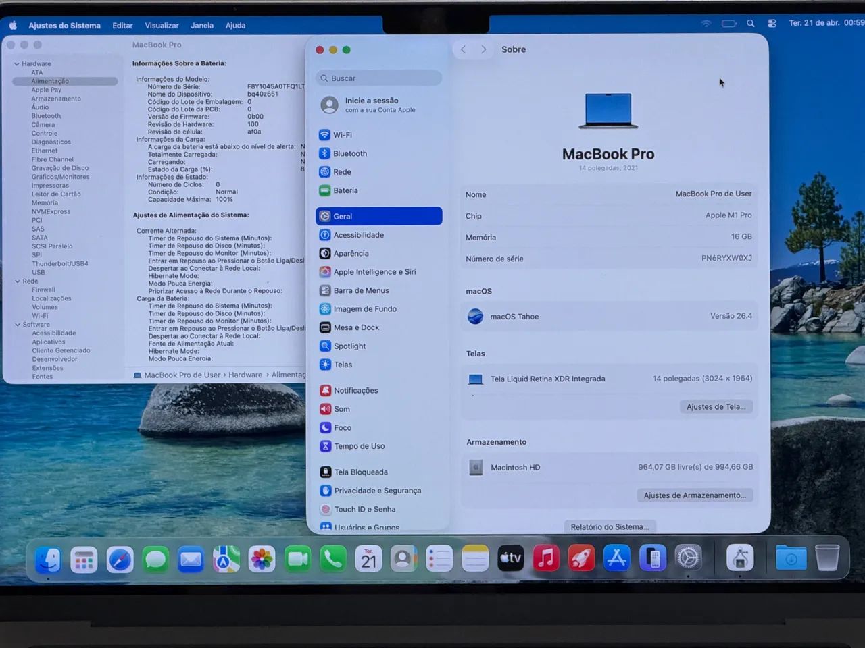
Task: Select Geral in the settings sidebar
Action: pyautogui.click(x=378, y=216)
